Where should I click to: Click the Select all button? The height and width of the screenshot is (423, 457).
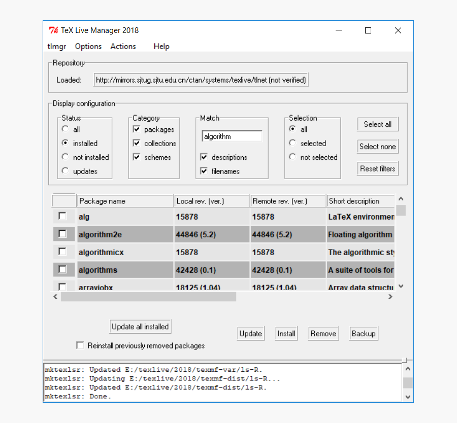[x=378, y=124]
